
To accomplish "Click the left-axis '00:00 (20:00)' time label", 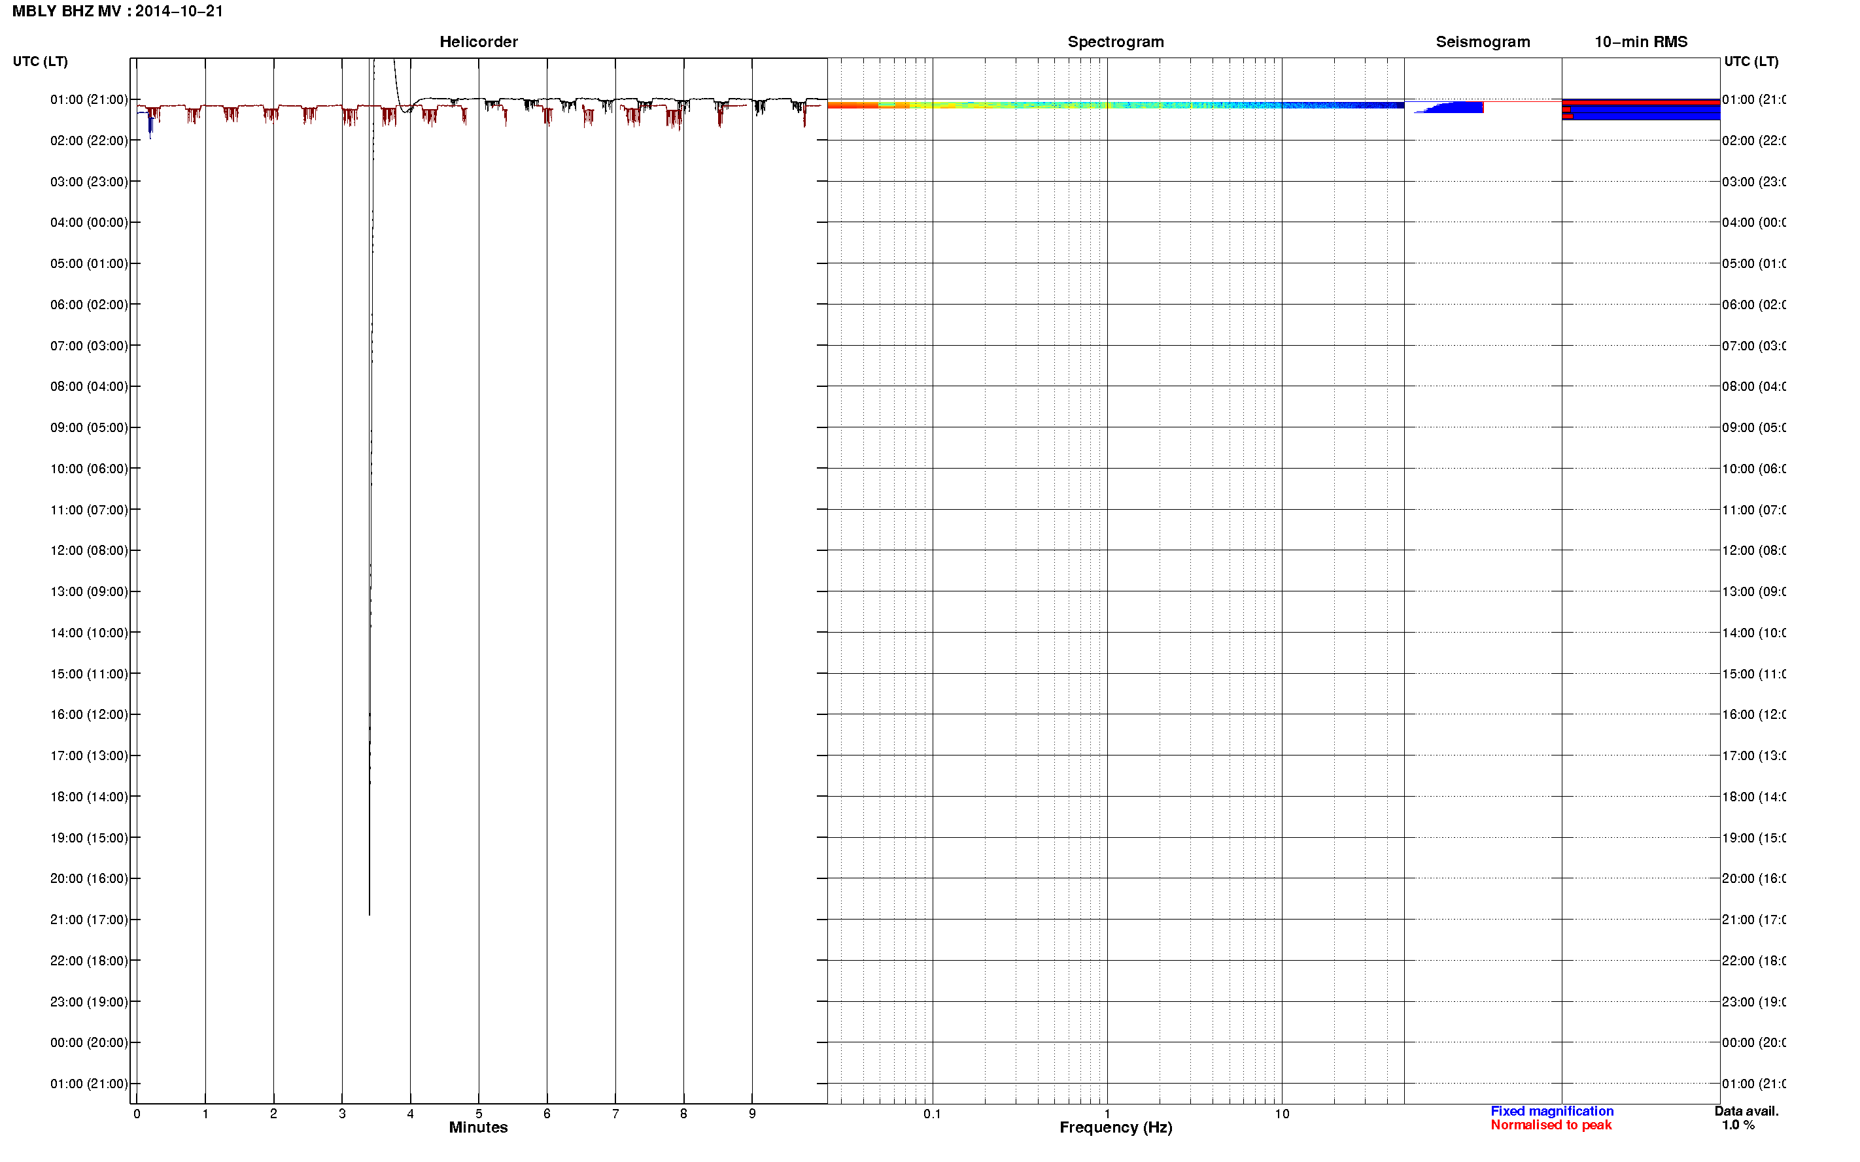I will (x=89, y=1043).
